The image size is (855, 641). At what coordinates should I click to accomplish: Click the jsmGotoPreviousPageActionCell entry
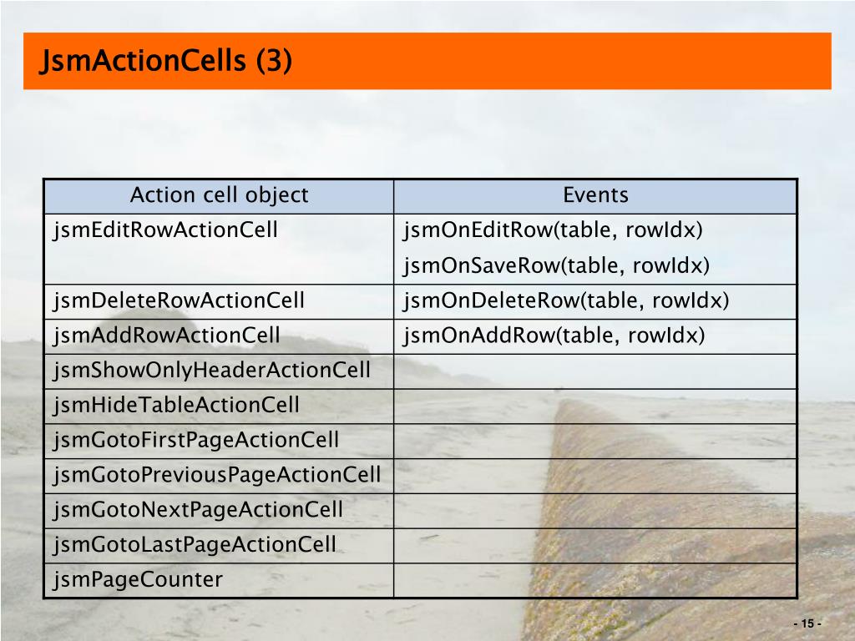click(217, 475)
